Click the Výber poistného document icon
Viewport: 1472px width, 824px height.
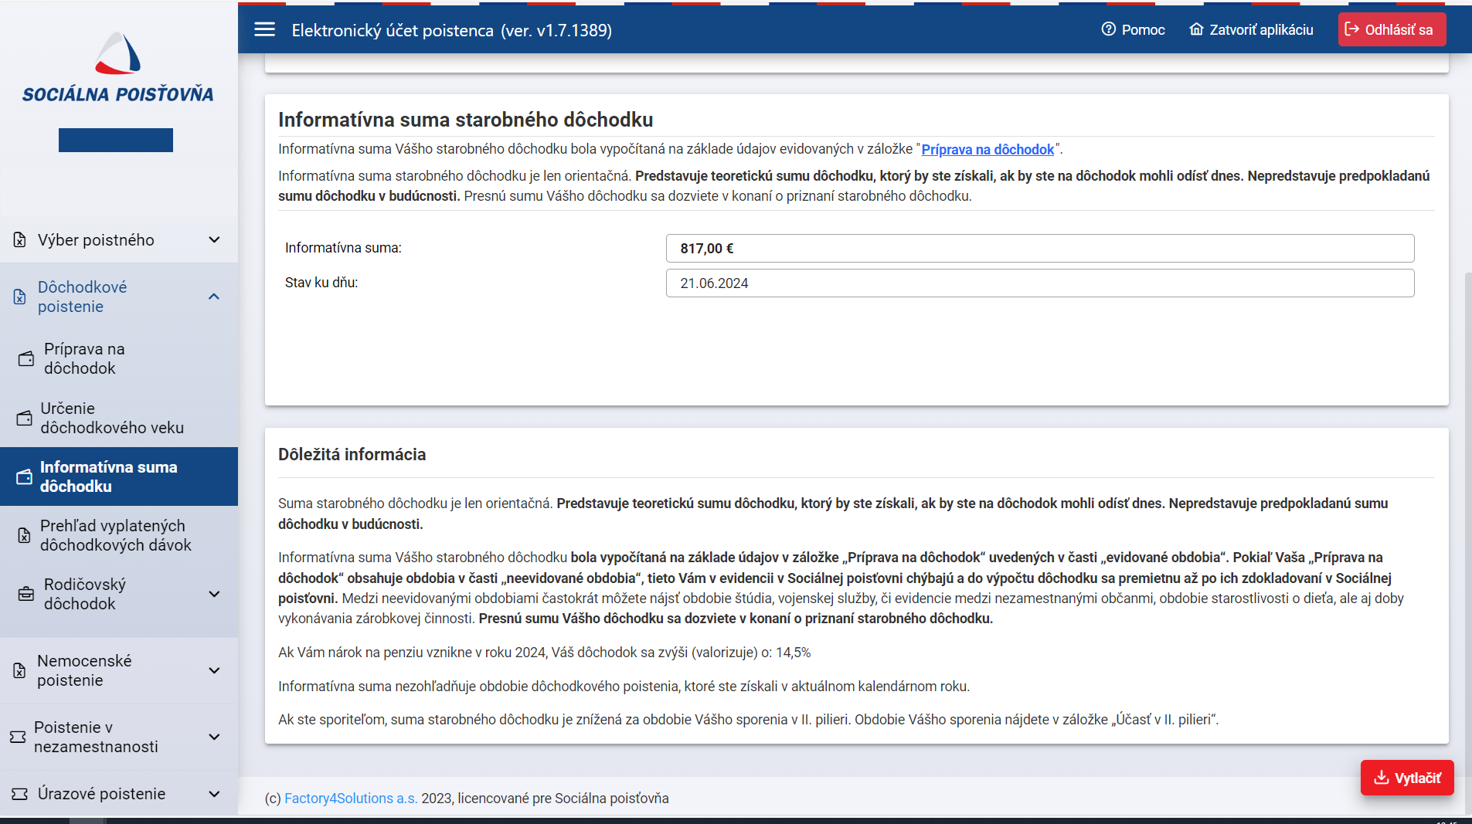tap(20, 240)
